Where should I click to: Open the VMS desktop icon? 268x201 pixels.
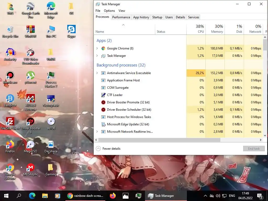(10, 9)
